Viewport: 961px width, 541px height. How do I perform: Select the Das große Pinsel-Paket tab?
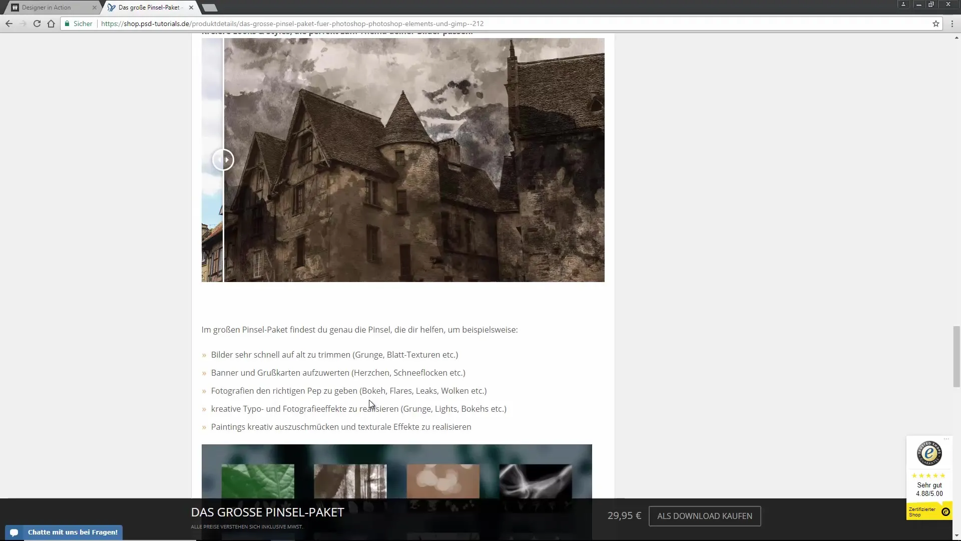click(x=149, y=8)
